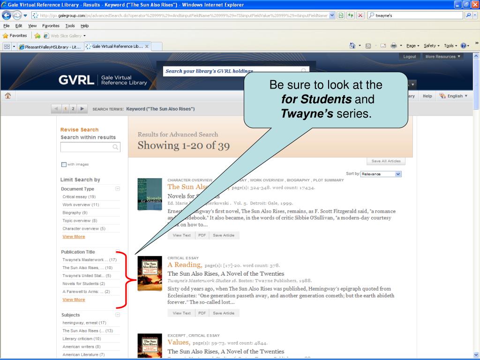Click the IE Home toolbar icon
This screenshot has height=360, width=480.
352,45
